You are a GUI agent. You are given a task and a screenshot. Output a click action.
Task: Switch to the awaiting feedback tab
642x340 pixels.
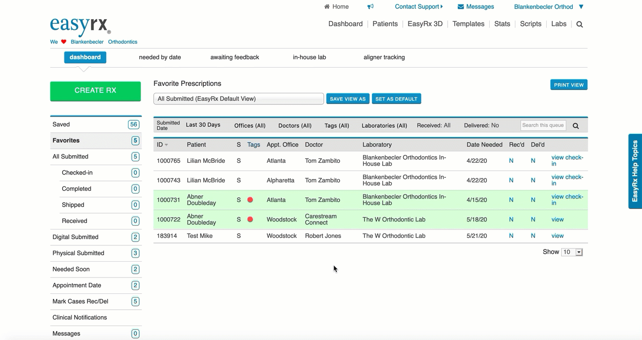[x=235, y=57]
